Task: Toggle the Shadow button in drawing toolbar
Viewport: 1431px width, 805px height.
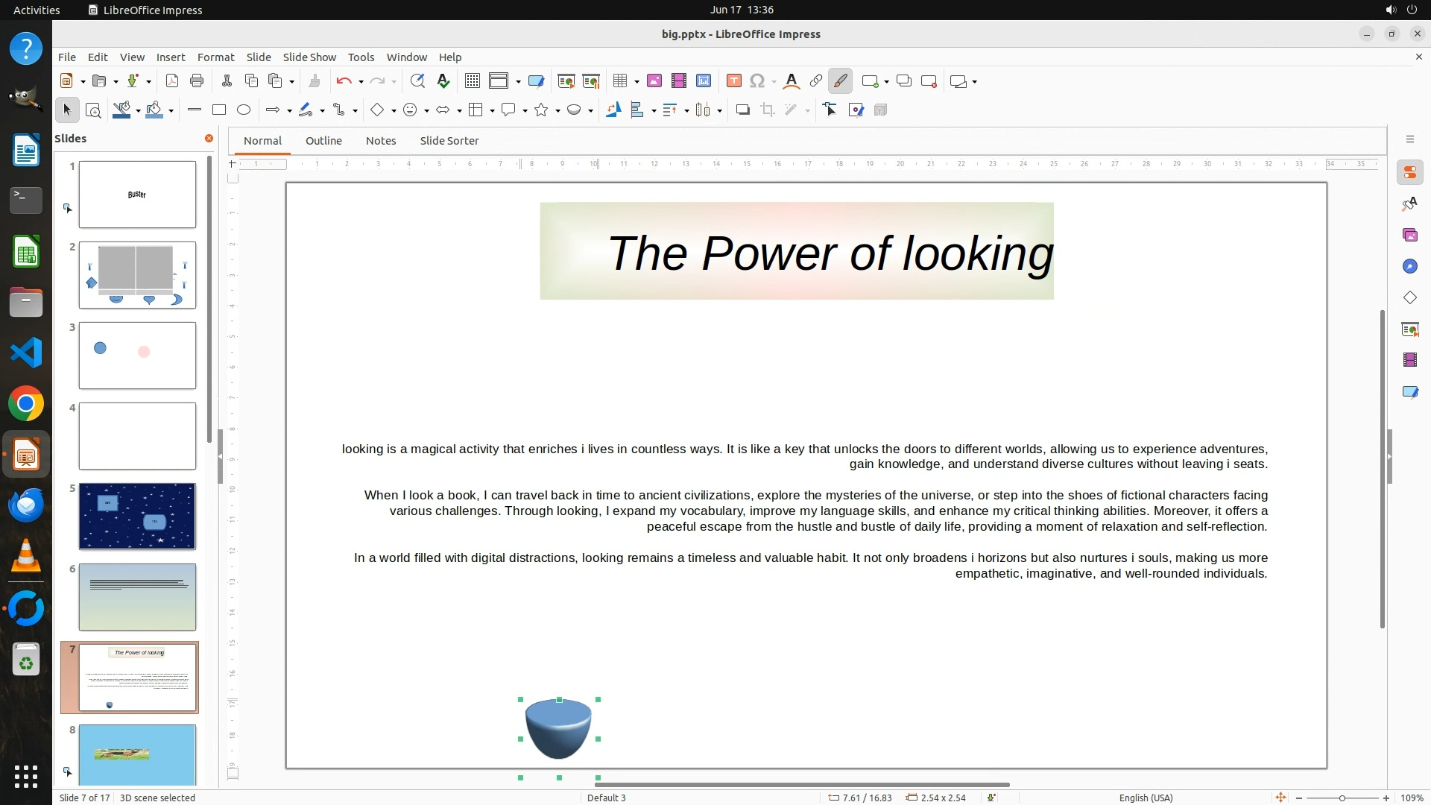Action: (742, 110)
